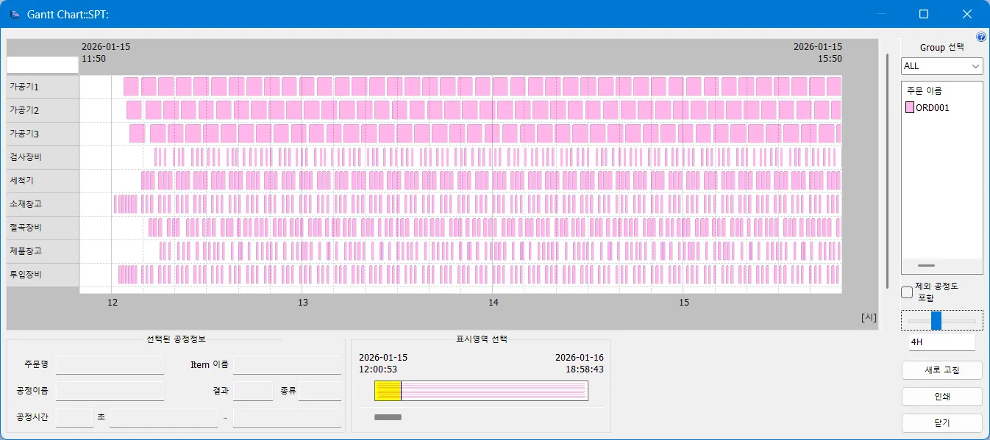This screenshot has width=990, height=440.
Task: Select the 제품창고 row header
Action: point(43,251)
